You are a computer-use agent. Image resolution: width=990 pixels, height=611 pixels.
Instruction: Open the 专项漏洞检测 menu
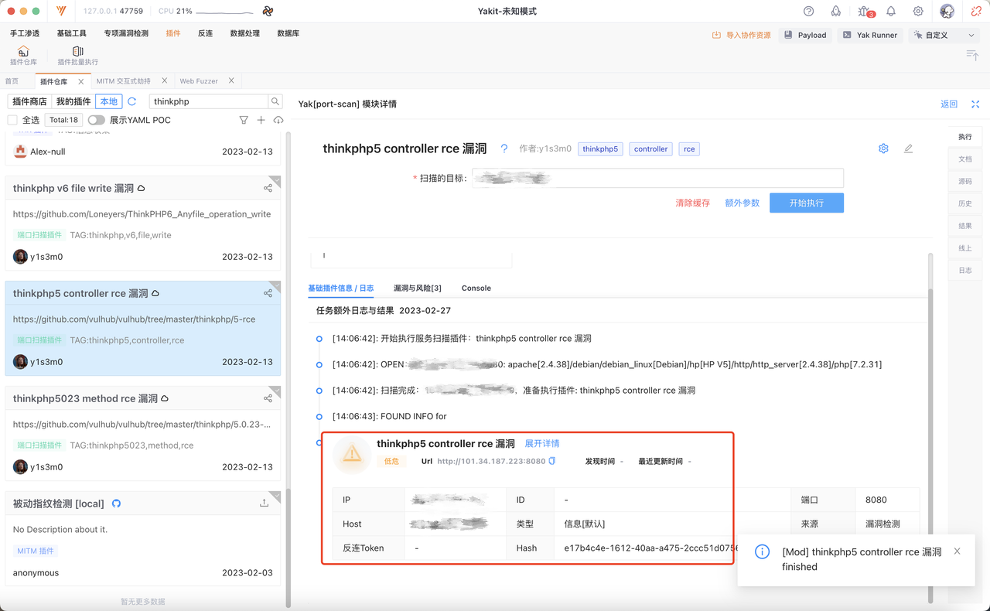click(x=126, y=33)
